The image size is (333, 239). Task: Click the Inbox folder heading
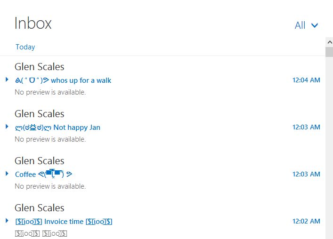tap(33, 23)
